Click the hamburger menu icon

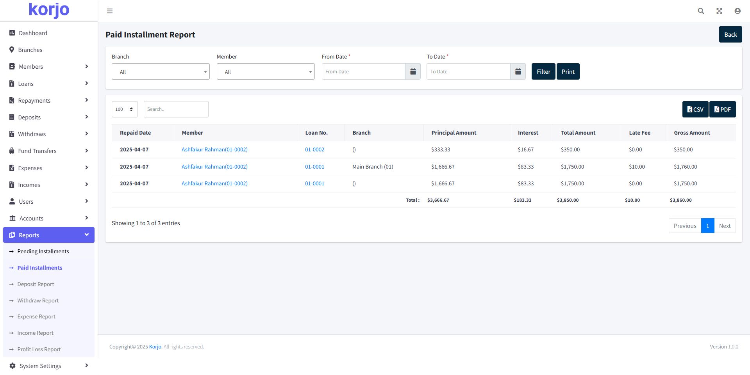click(110, 11)
